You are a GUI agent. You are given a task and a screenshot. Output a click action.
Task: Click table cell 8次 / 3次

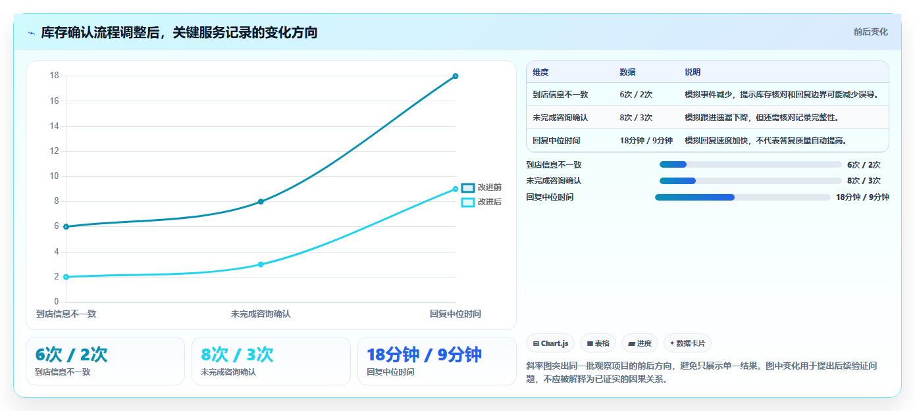point(636,118)
